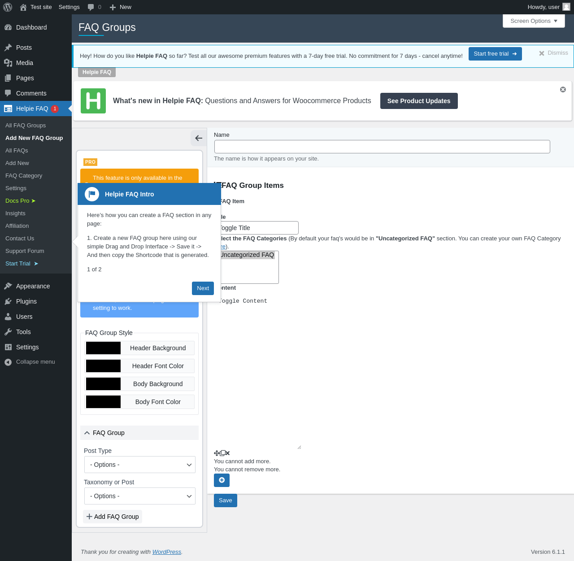Click the Users person icon

point(8,317)
